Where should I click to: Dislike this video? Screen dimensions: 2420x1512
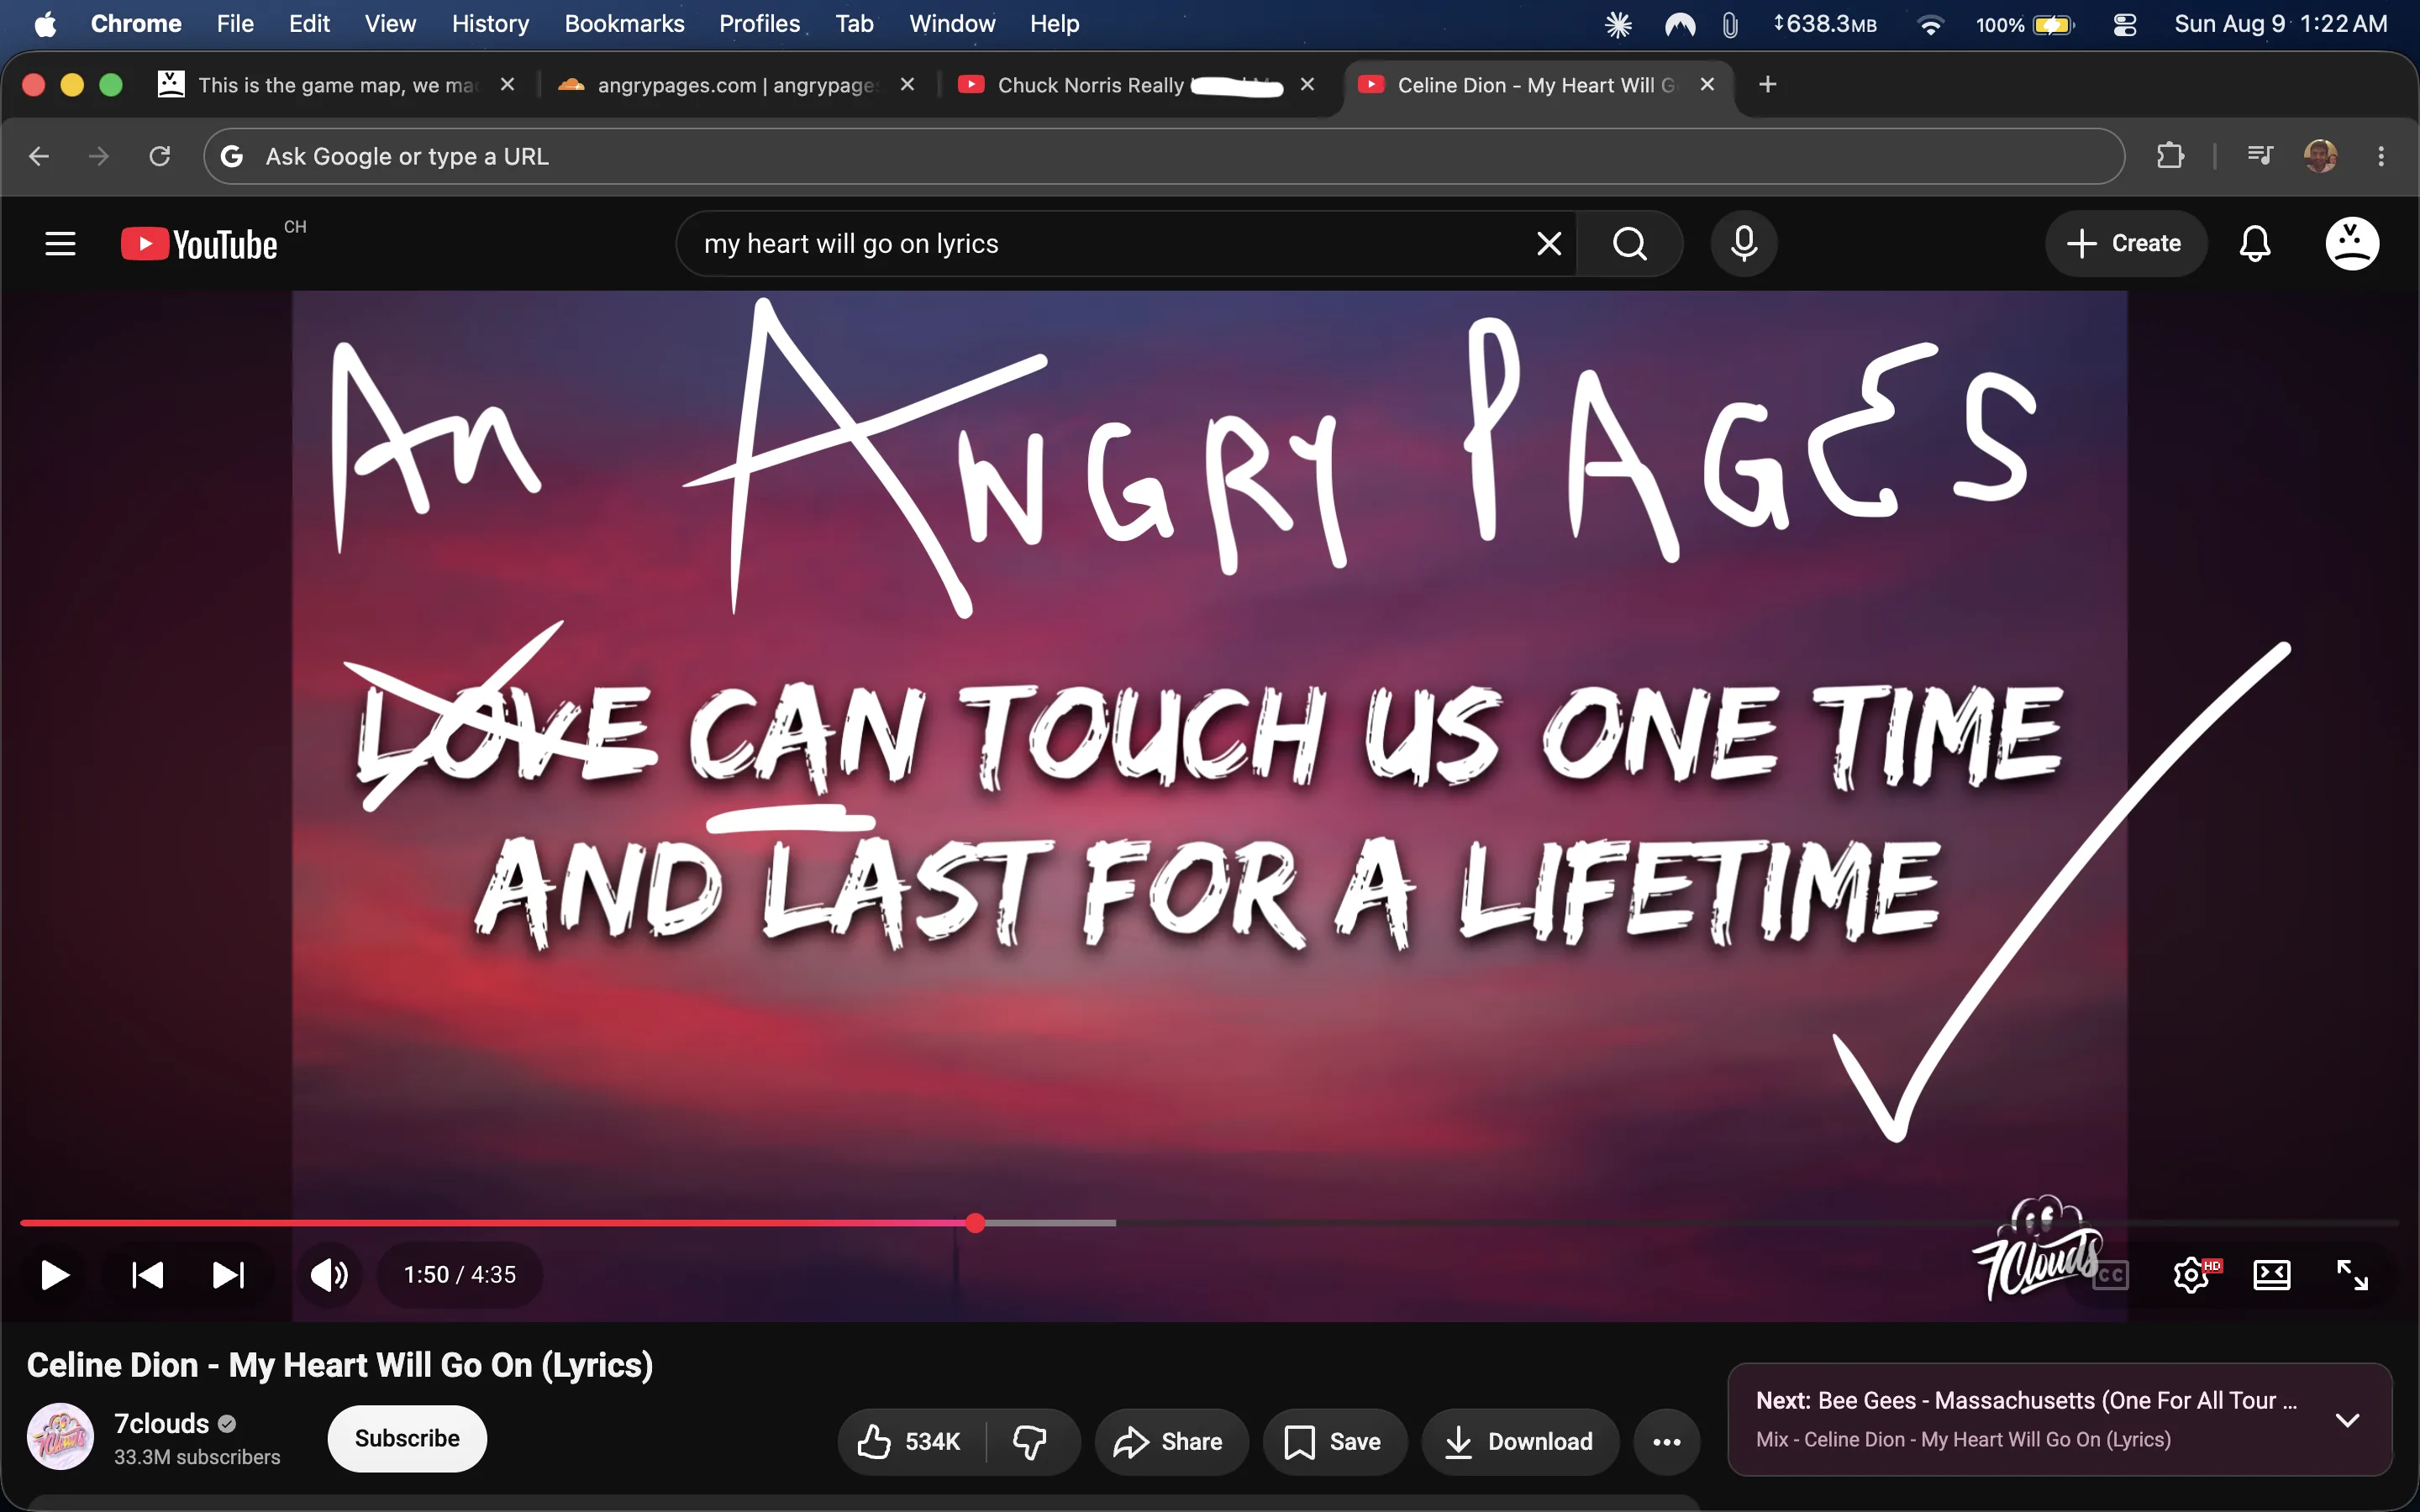(x=1030, y=1441)
